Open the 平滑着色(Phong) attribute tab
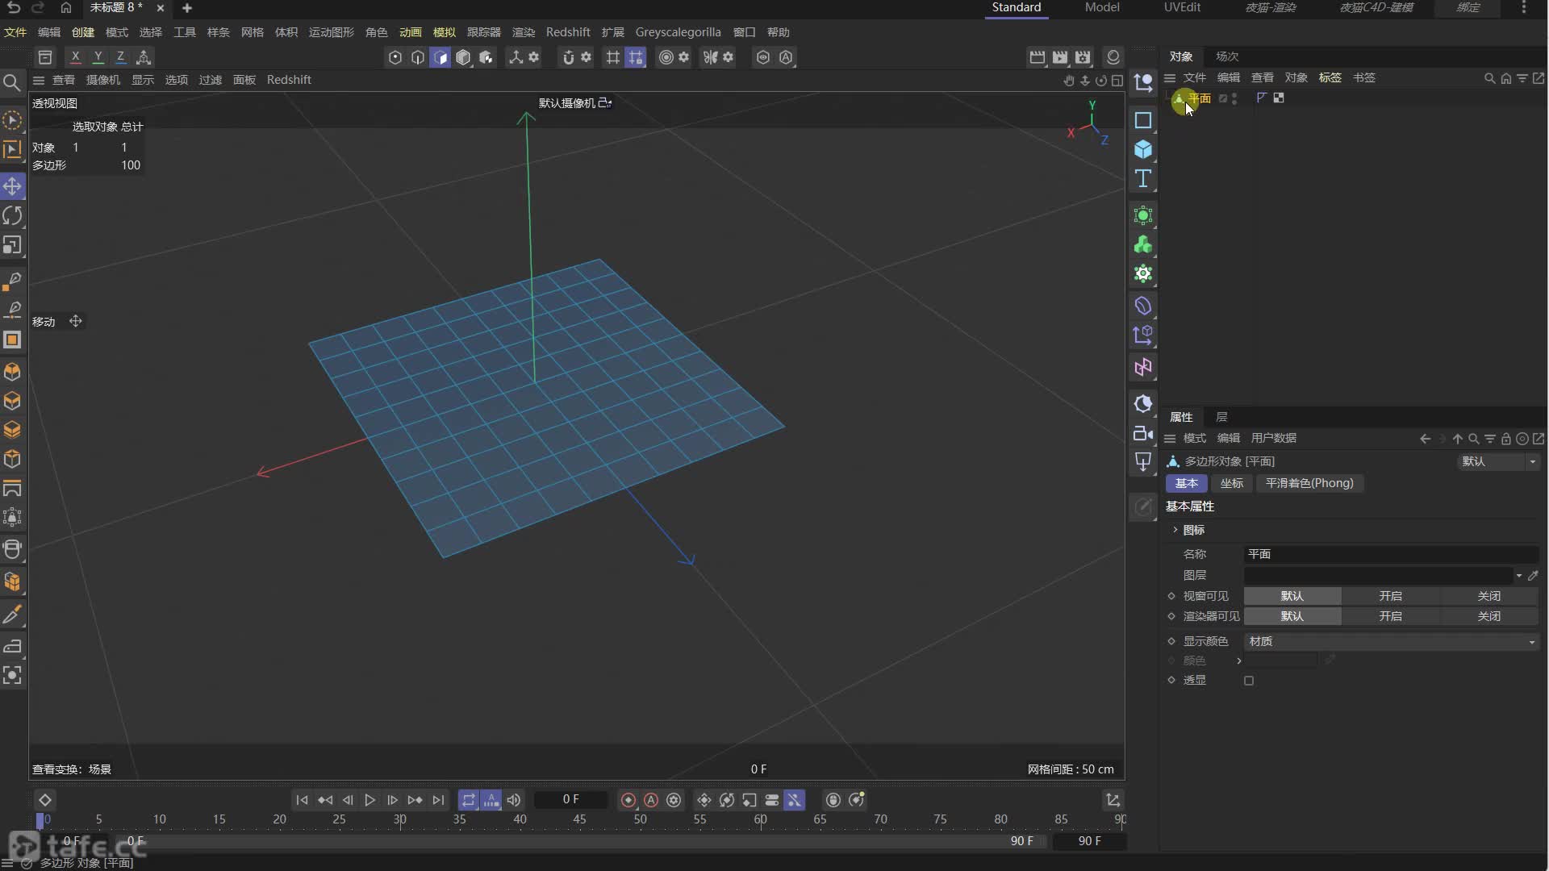 point(1309,483)
